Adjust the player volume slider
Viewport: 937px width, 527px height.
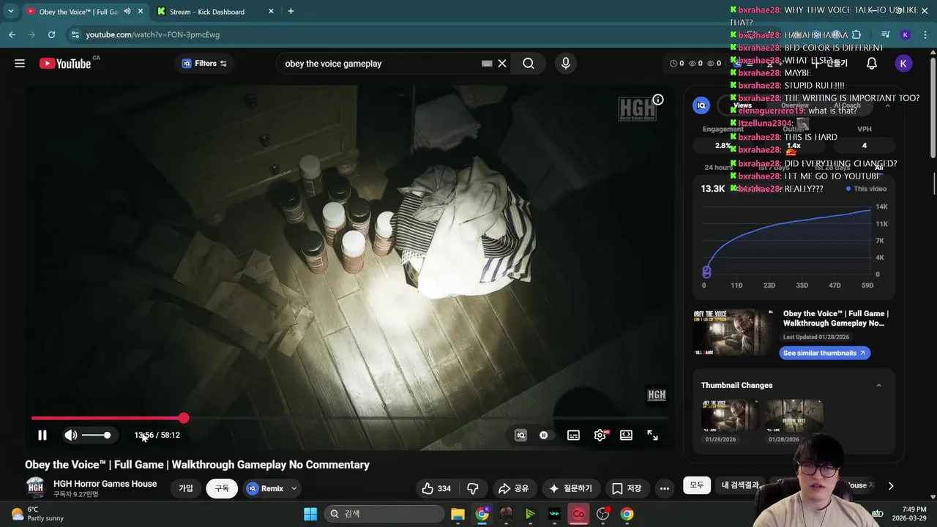point(96,435)
